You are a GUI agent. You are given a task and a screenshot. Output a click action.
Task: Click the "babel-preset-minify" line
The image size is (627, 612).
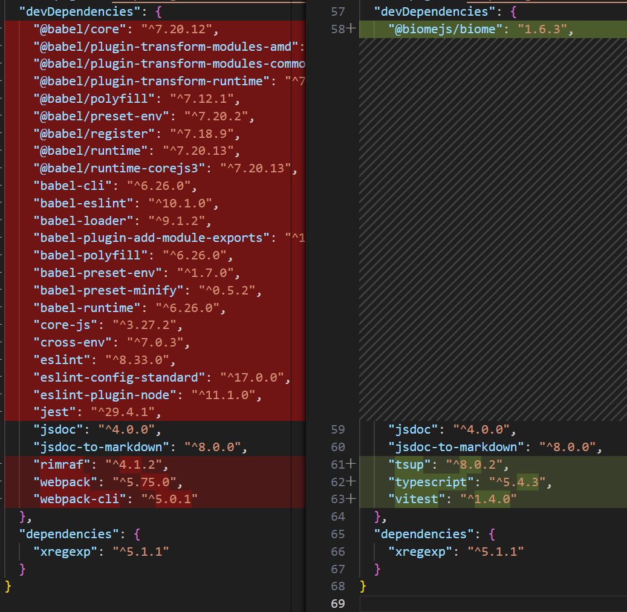coord(148,290)
